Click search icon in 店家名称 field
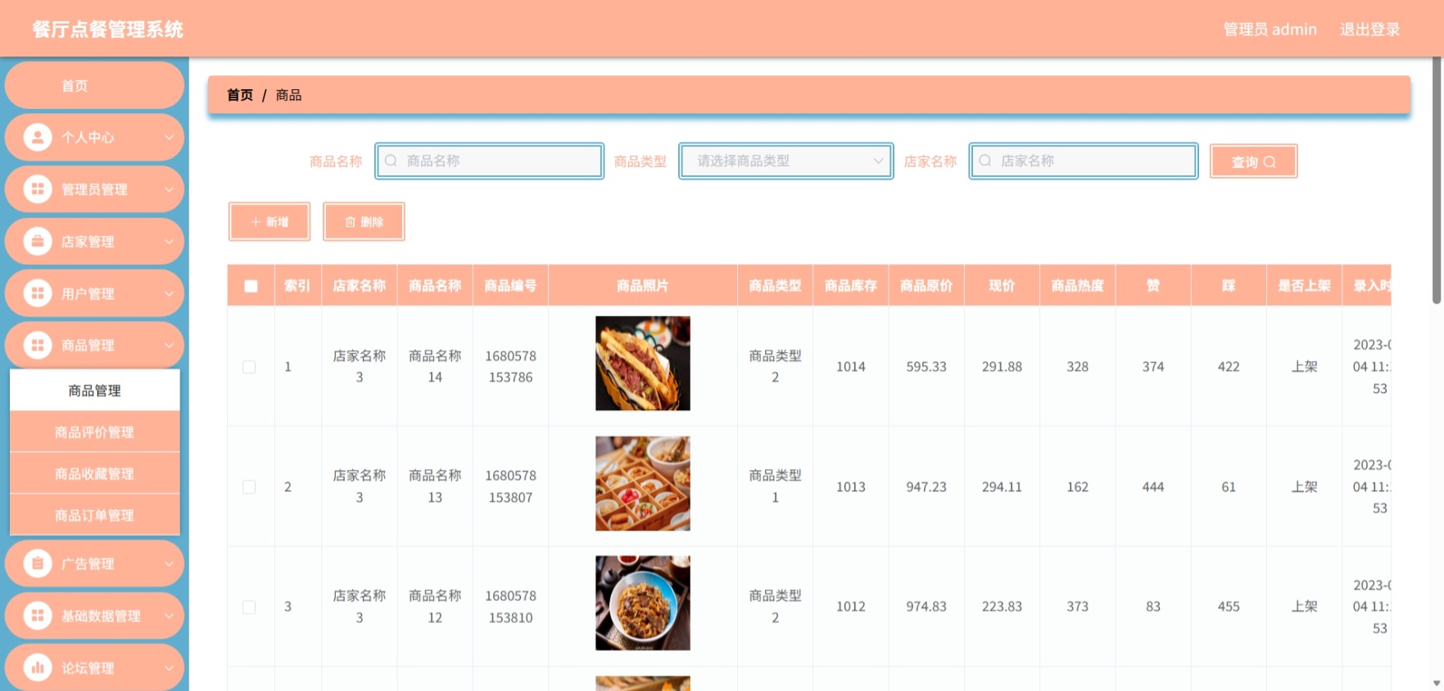This screenshot has height=691, width=1444. [x=985, y=160]
